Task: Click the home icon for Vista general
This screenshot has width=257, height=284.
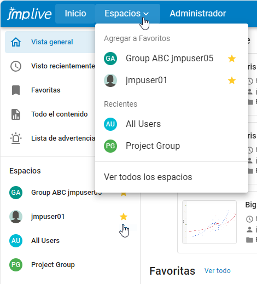Action: pyautogui.click(x=16, y=42)
